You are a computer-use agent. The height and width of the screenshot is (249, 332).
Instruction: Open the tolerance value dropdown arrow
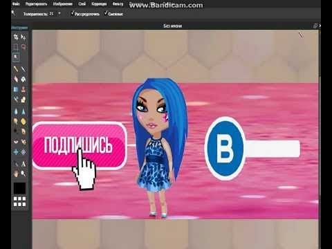[59, 14]
